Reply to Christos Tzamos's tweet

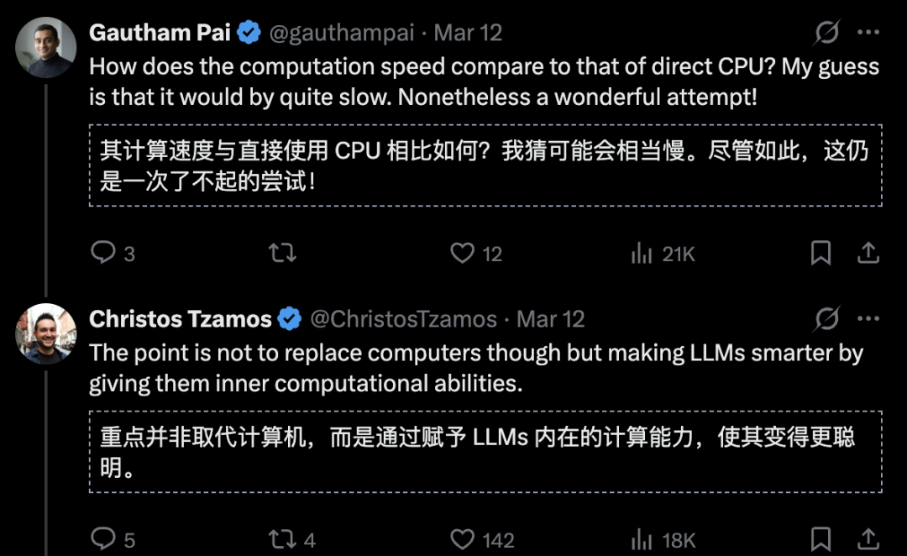102,538
